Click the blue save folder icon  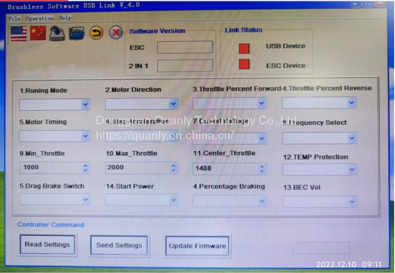(x=76, y=33)
